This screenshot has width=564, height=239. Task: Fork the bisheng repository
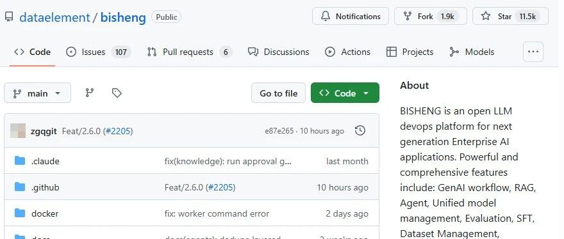click(x=430, y=16)
